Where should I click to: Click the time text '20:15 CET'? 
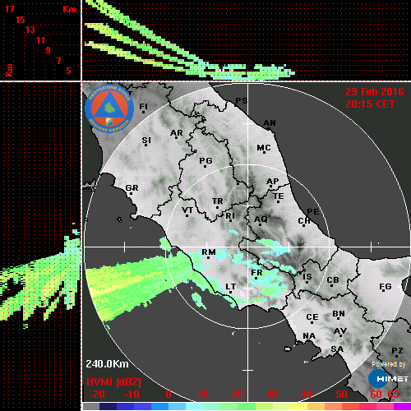coord(370,104)
